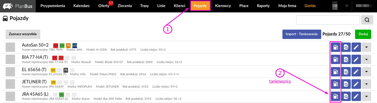Click the green Dodaj button
This screenshot has width=377, height=103.
coord(363,34)
